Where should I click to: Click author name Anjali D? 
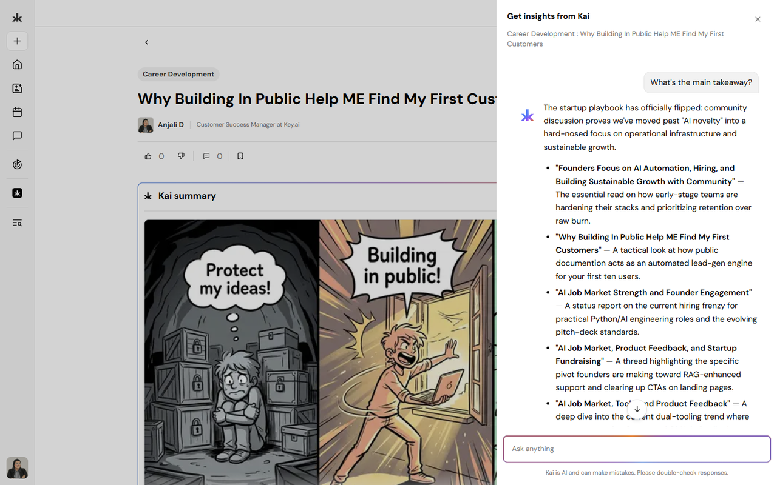[x=171, y=125]
